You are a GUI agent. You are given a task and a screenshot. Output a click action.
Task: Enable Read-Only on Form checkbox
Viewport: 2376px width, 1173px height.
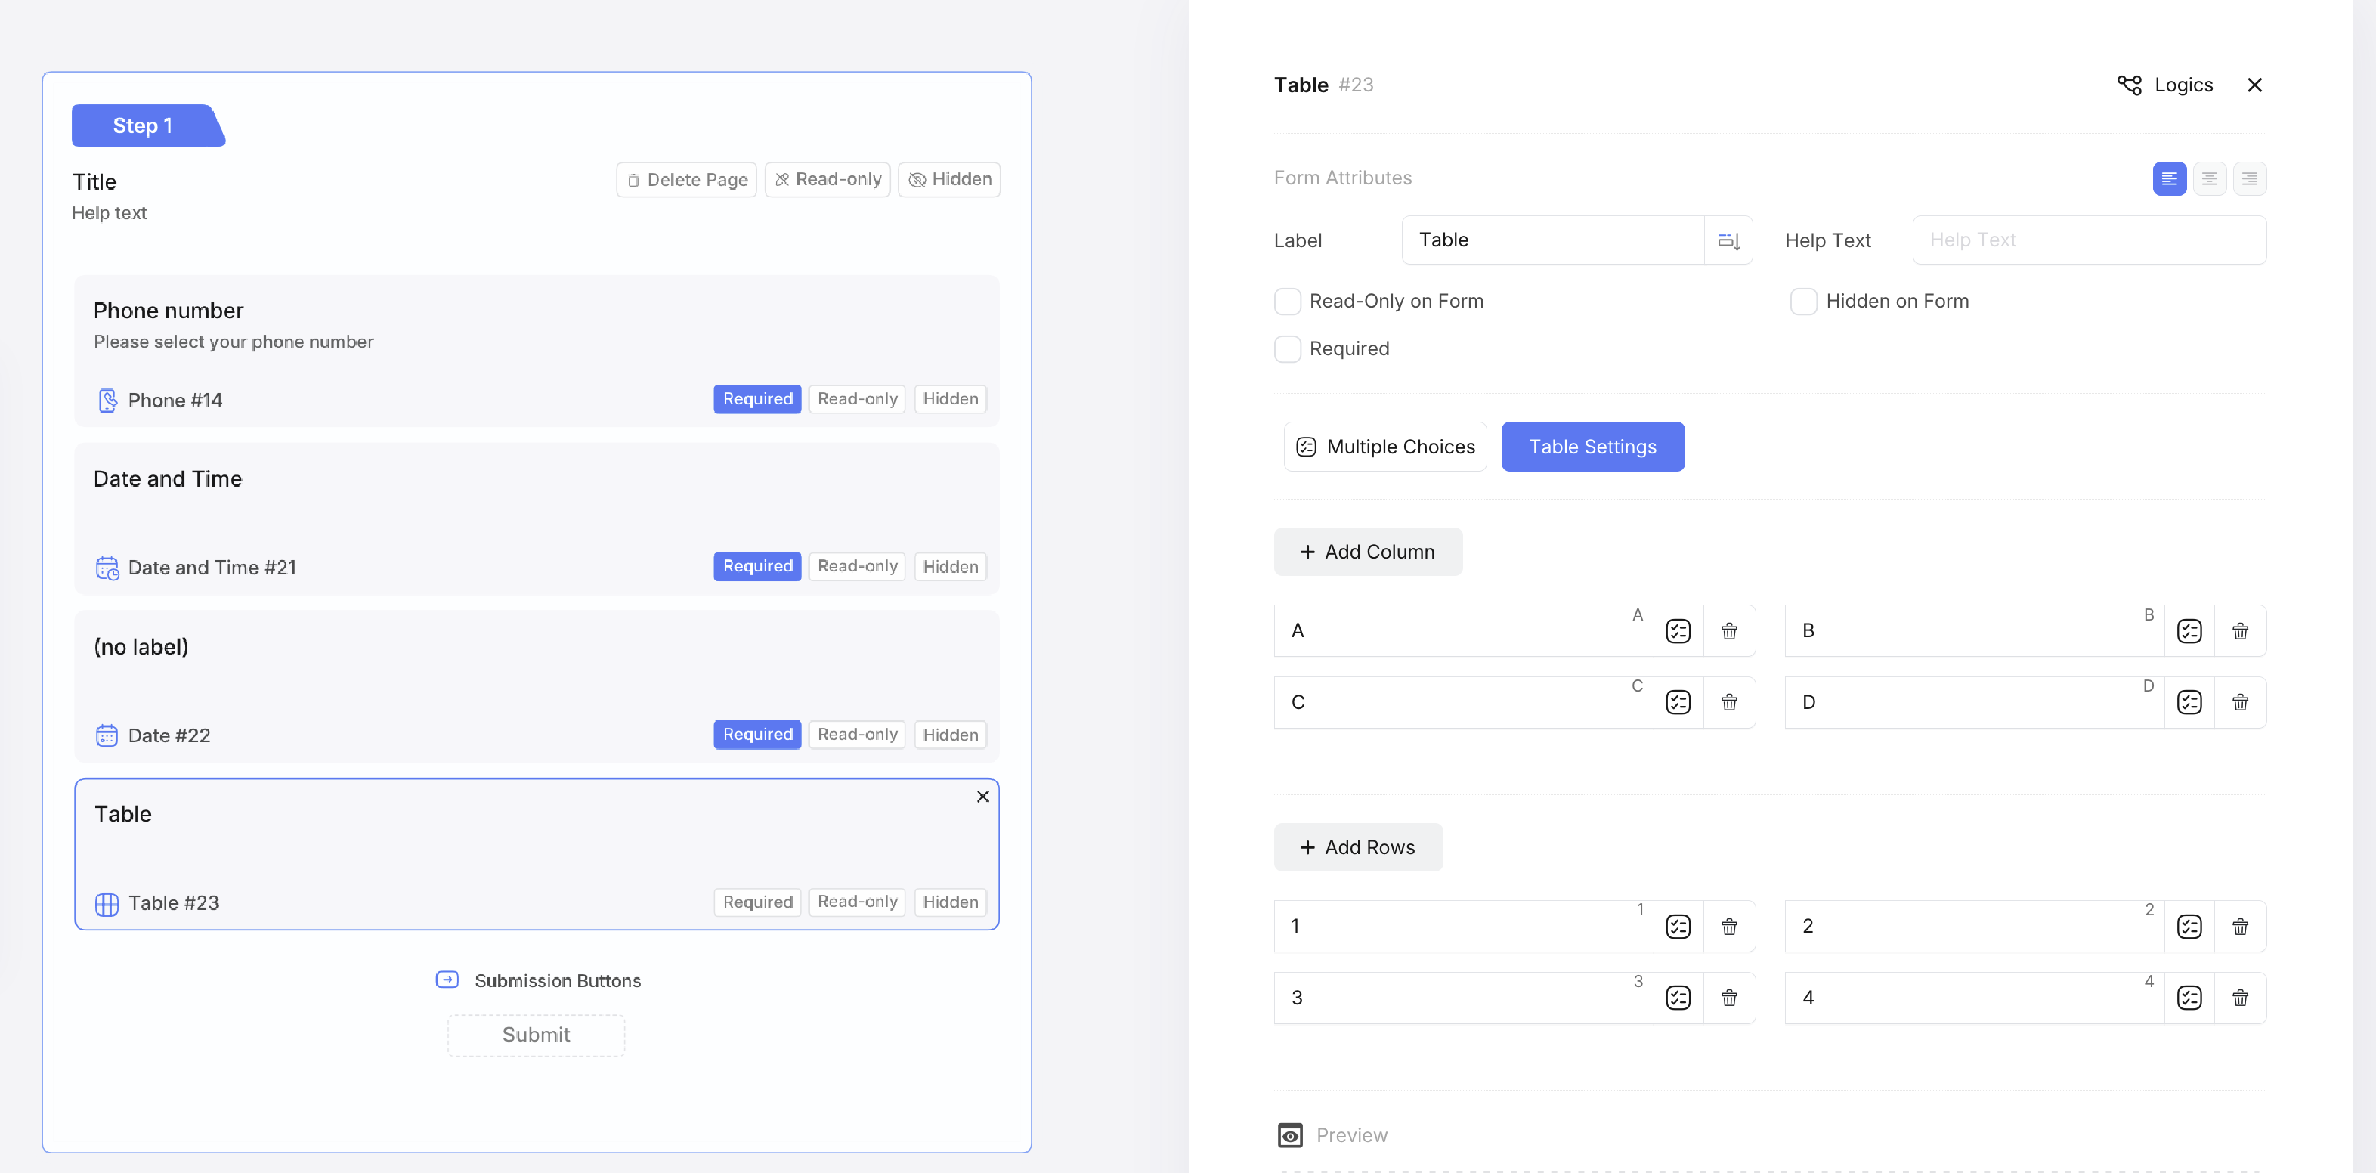click(x=1287, y=302)
